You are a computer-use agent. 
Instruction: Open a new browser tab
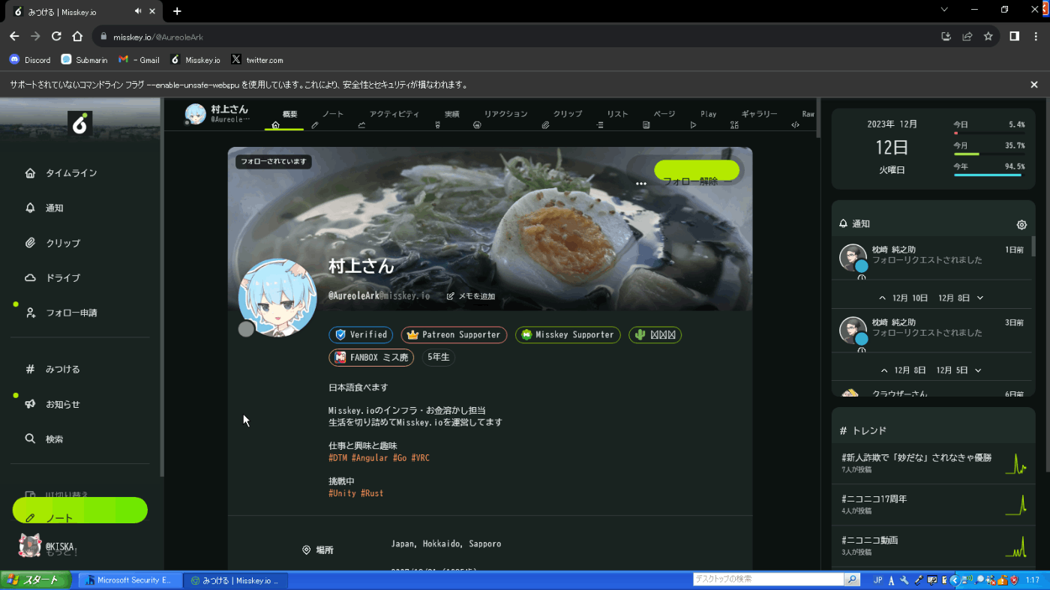(177, 11)
